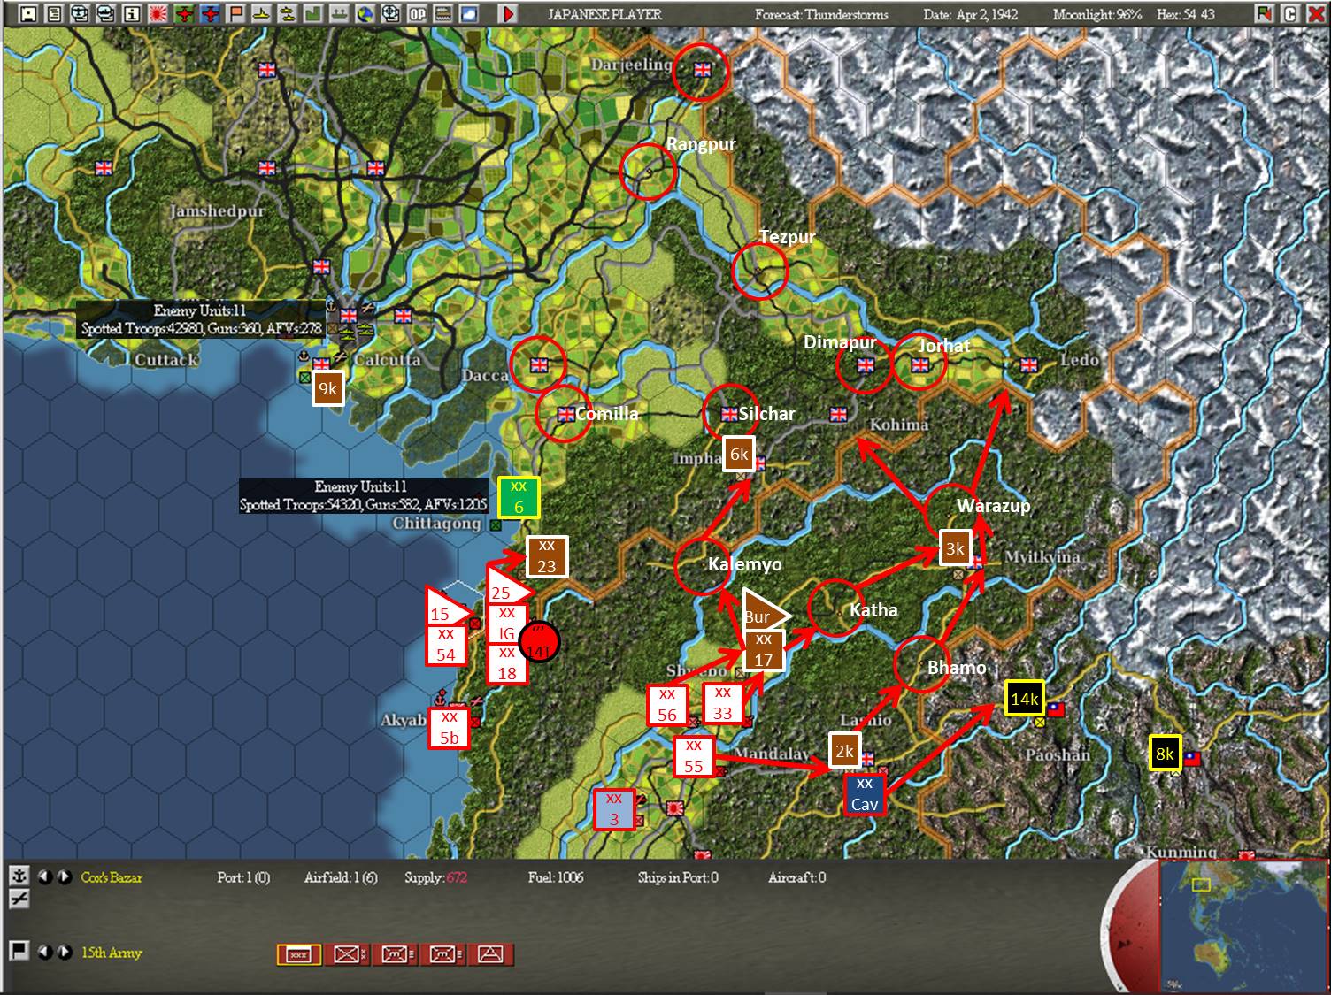Screen dimensions: 1331x995
Task: Click the British flag unit left of Kohima
Action: coord(839,414)
